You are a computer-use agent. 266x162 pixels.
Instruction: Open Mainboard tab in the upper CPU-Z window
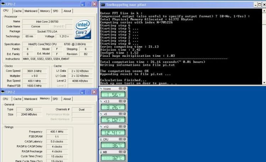[x=31, y=11]
